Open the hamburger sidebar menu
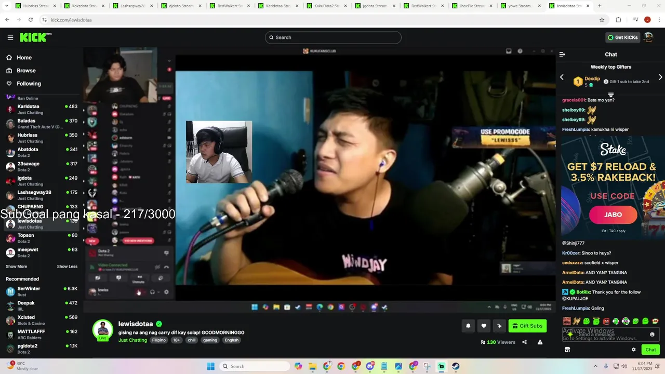Screen dimensions: 665x374 point(10,37)
